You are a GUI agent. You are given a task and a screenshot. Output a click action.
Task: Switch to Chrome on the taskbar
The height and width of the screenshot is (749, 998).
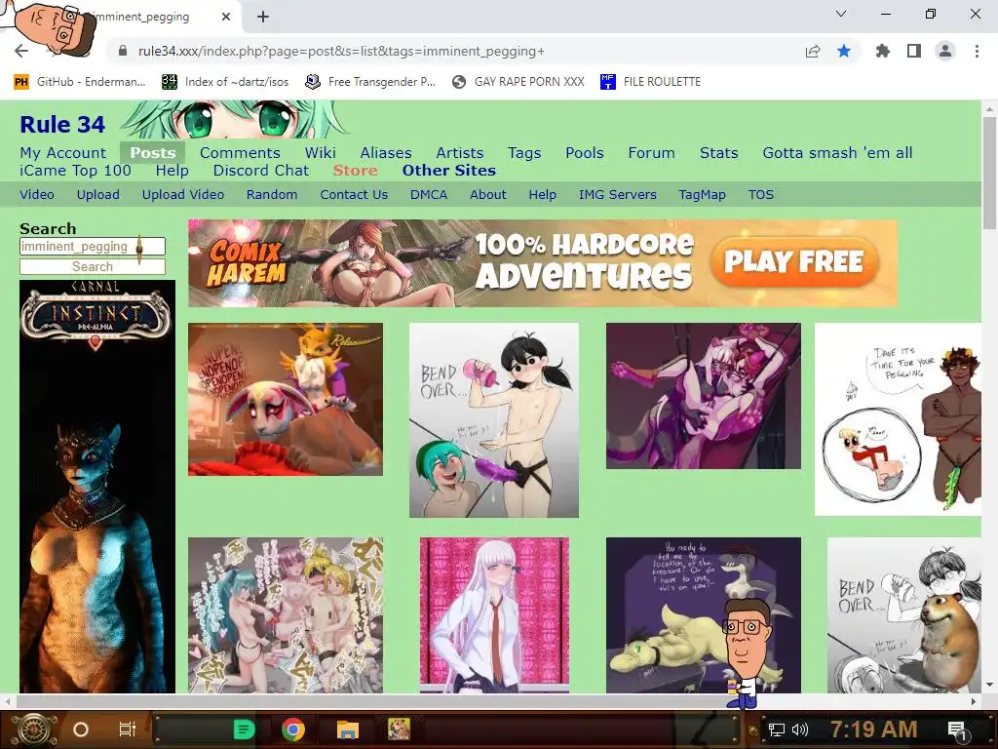click(293, 729)
